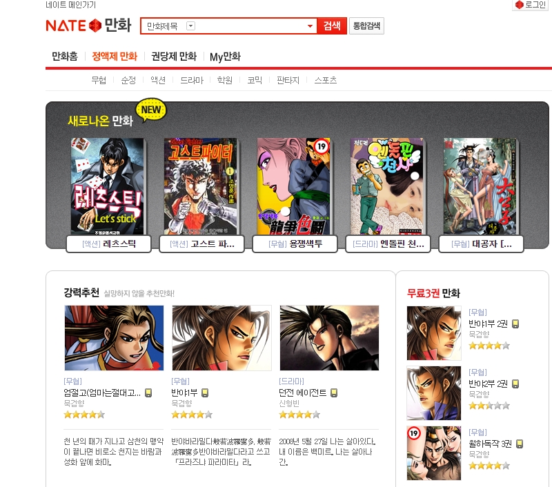Select the 순정 genre menu item
552x487 pixels.
[x=128, y=80]
